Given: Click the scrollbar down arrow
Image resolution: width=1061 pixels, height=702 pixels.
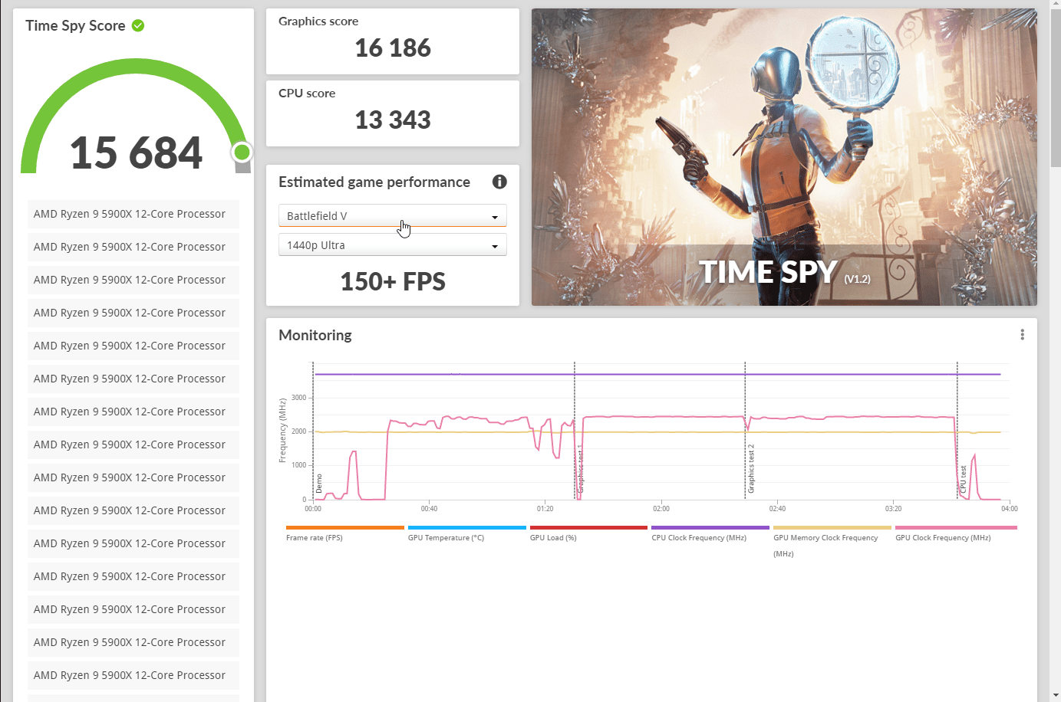Looking at the screenshot, I should pyautogui.click(x=1056, y=696).
